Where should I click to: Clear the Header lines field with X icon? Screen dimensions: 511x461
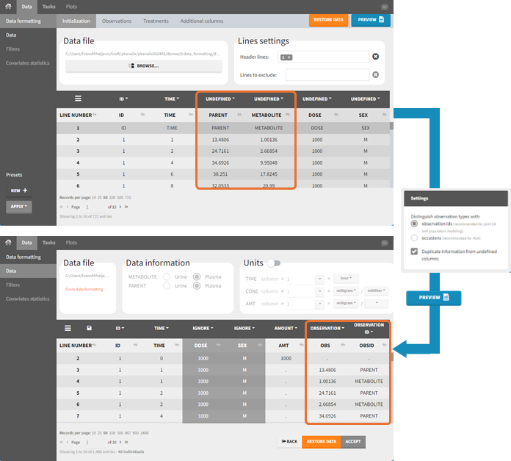tap(375, 57)
